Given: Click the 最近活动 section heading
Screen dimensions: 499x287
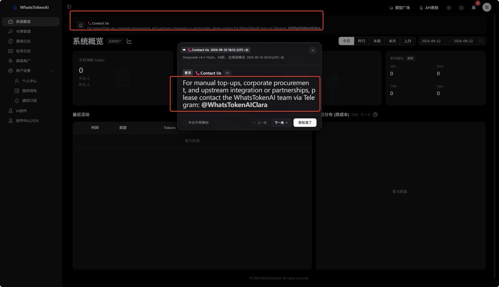Looking at the screenshot, I should pos(81,114).
